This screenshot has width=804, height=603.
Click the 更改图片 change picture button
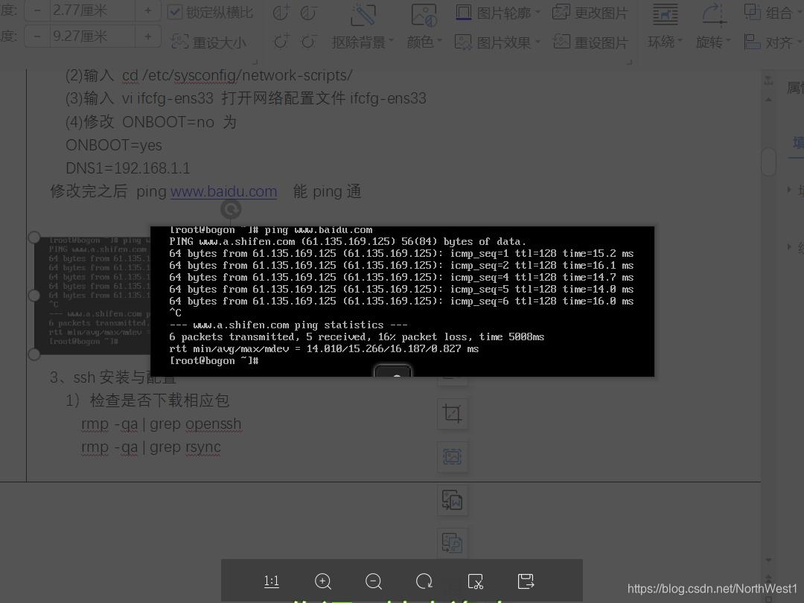590,13
